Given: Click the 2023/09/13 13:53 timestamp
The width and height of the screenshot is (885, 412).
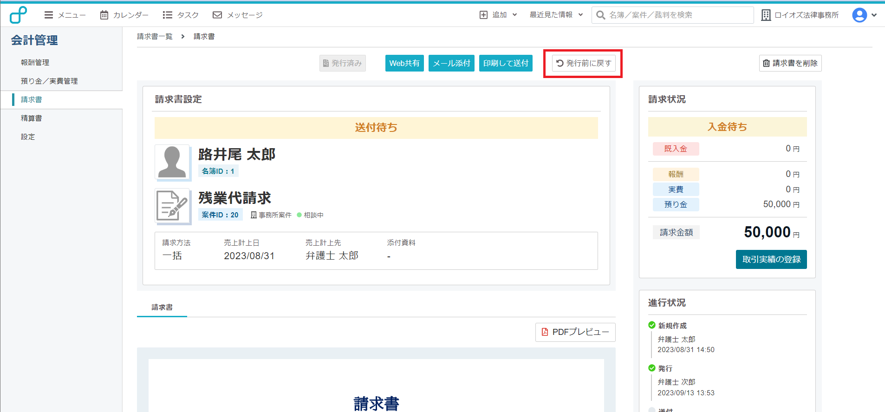Looking at the screenshot, I should [686, 393].
